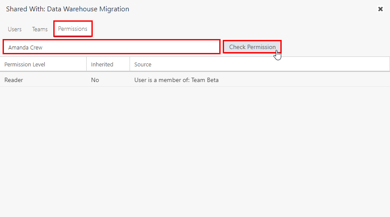Open the Teams tab
Image resolution: width=390 pixels, height=217 pixels.
pos(40,29)
